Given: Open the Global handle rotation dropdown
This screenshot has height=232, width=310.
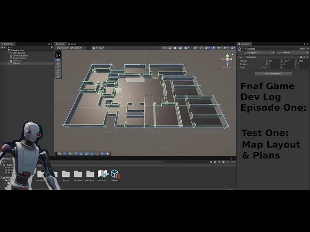Looking at the screenshot, I should click(77, 48).
